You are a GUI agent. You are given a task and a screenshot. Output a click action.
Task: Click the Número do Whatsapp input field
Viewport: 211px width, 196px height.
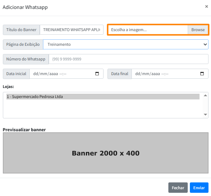point(129,59)
